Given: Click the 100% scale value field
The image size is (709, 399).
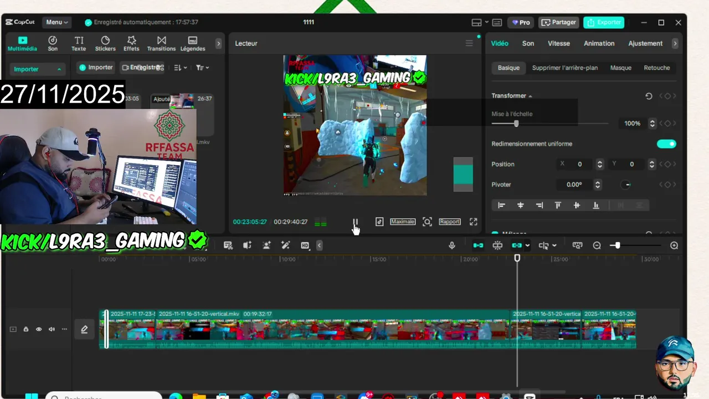Looking at the screenshot, I should click(x=632, y=124).
